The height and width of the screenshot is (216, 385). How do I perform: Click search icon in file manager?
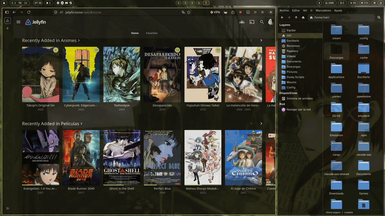tap(379, 18)
